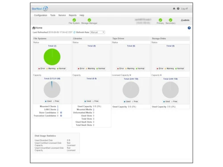Open help via top bar question mark icon

[178, 8]
